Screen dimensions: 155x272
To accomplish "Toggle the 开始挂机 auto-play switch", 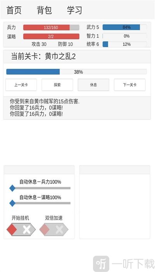I will click(21, 229).
